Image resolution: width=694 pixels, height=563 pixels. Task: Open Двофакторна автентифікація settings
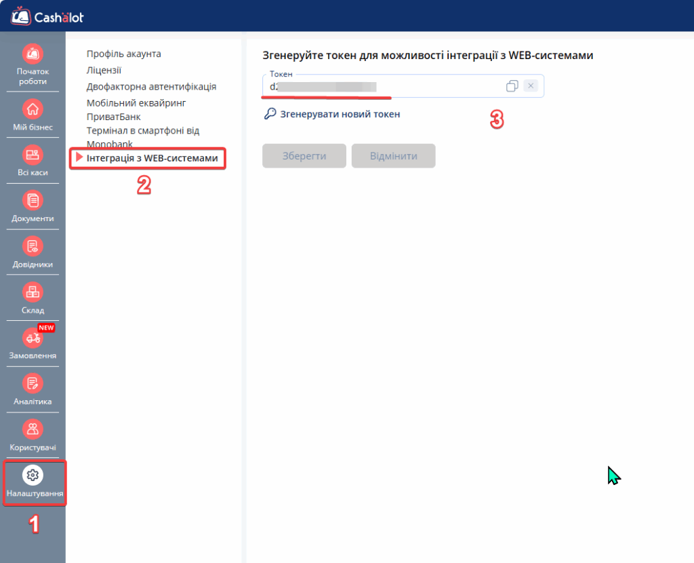pos(151,86)
